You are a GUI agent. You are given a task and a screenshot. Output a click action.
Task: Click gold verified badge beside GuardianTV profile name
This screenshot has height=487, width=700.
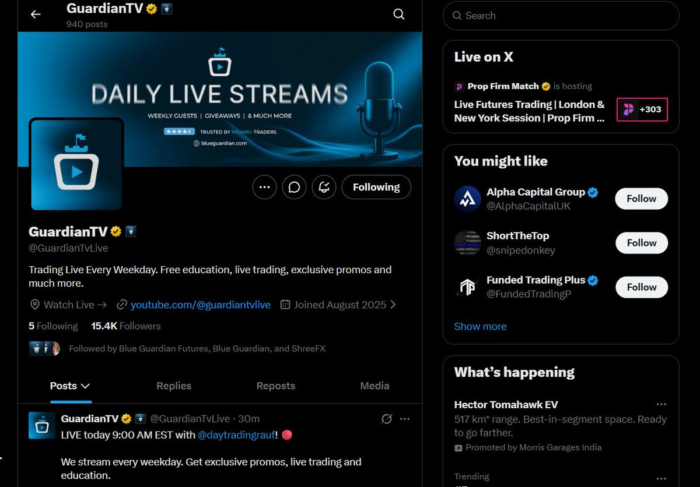coord(116,231)
